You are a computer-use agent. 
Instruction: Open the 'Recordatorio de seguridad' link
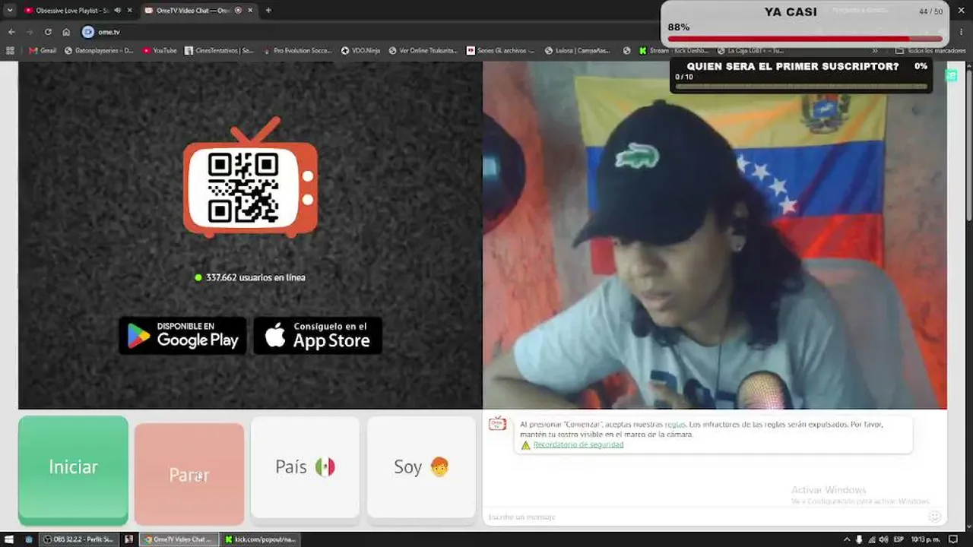click(x=578, y=444)
